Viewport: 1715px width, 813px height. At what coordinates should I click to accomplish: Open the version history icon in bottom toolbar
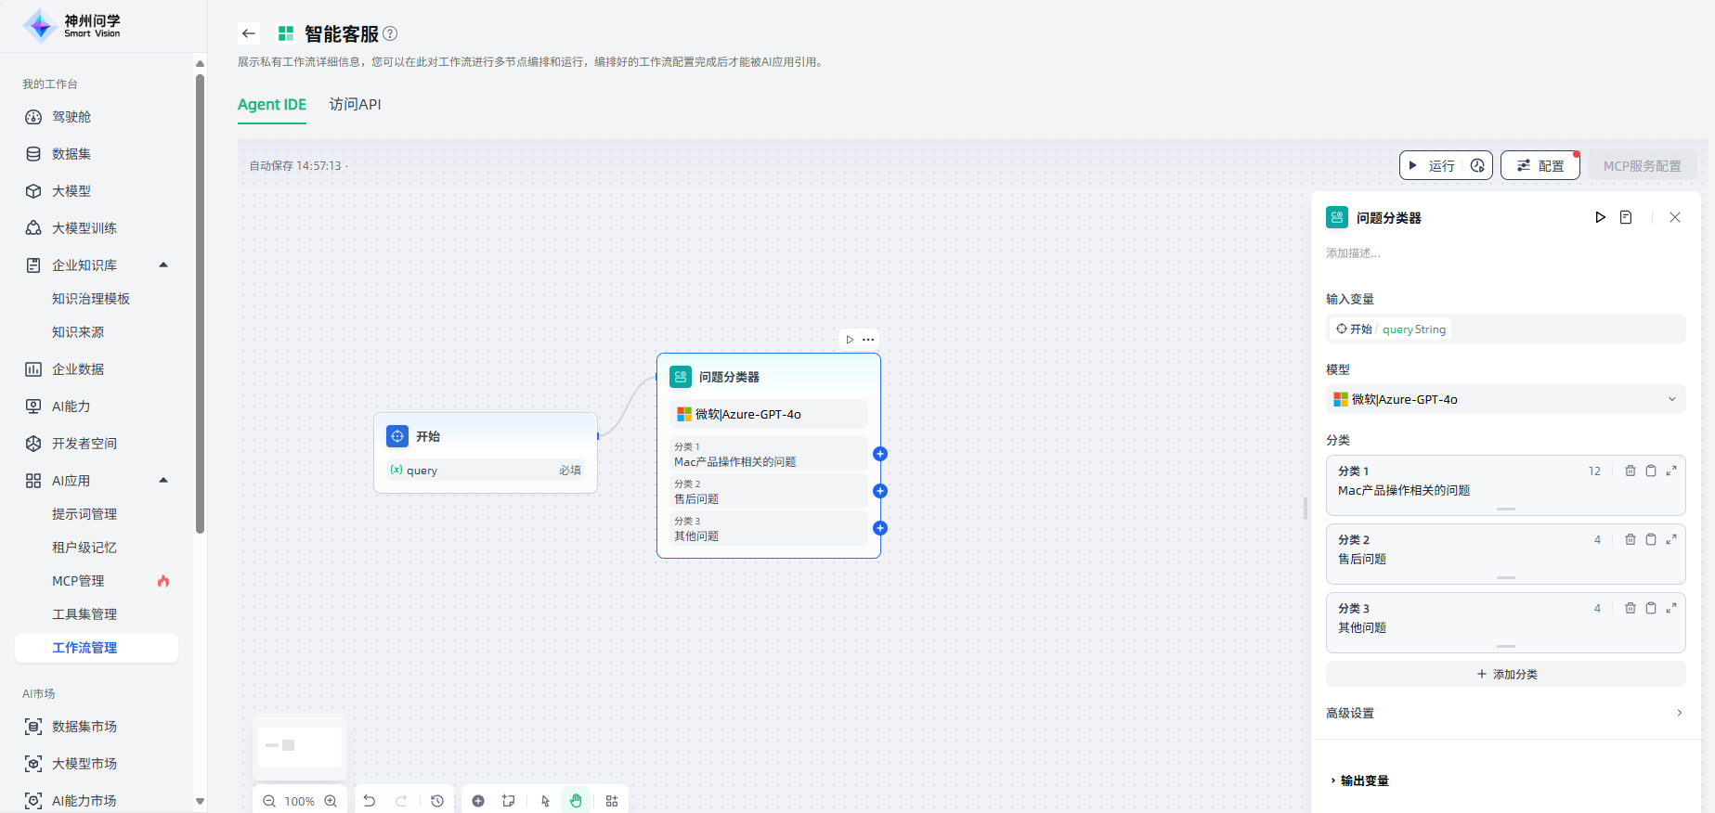[x=437, y=801]
